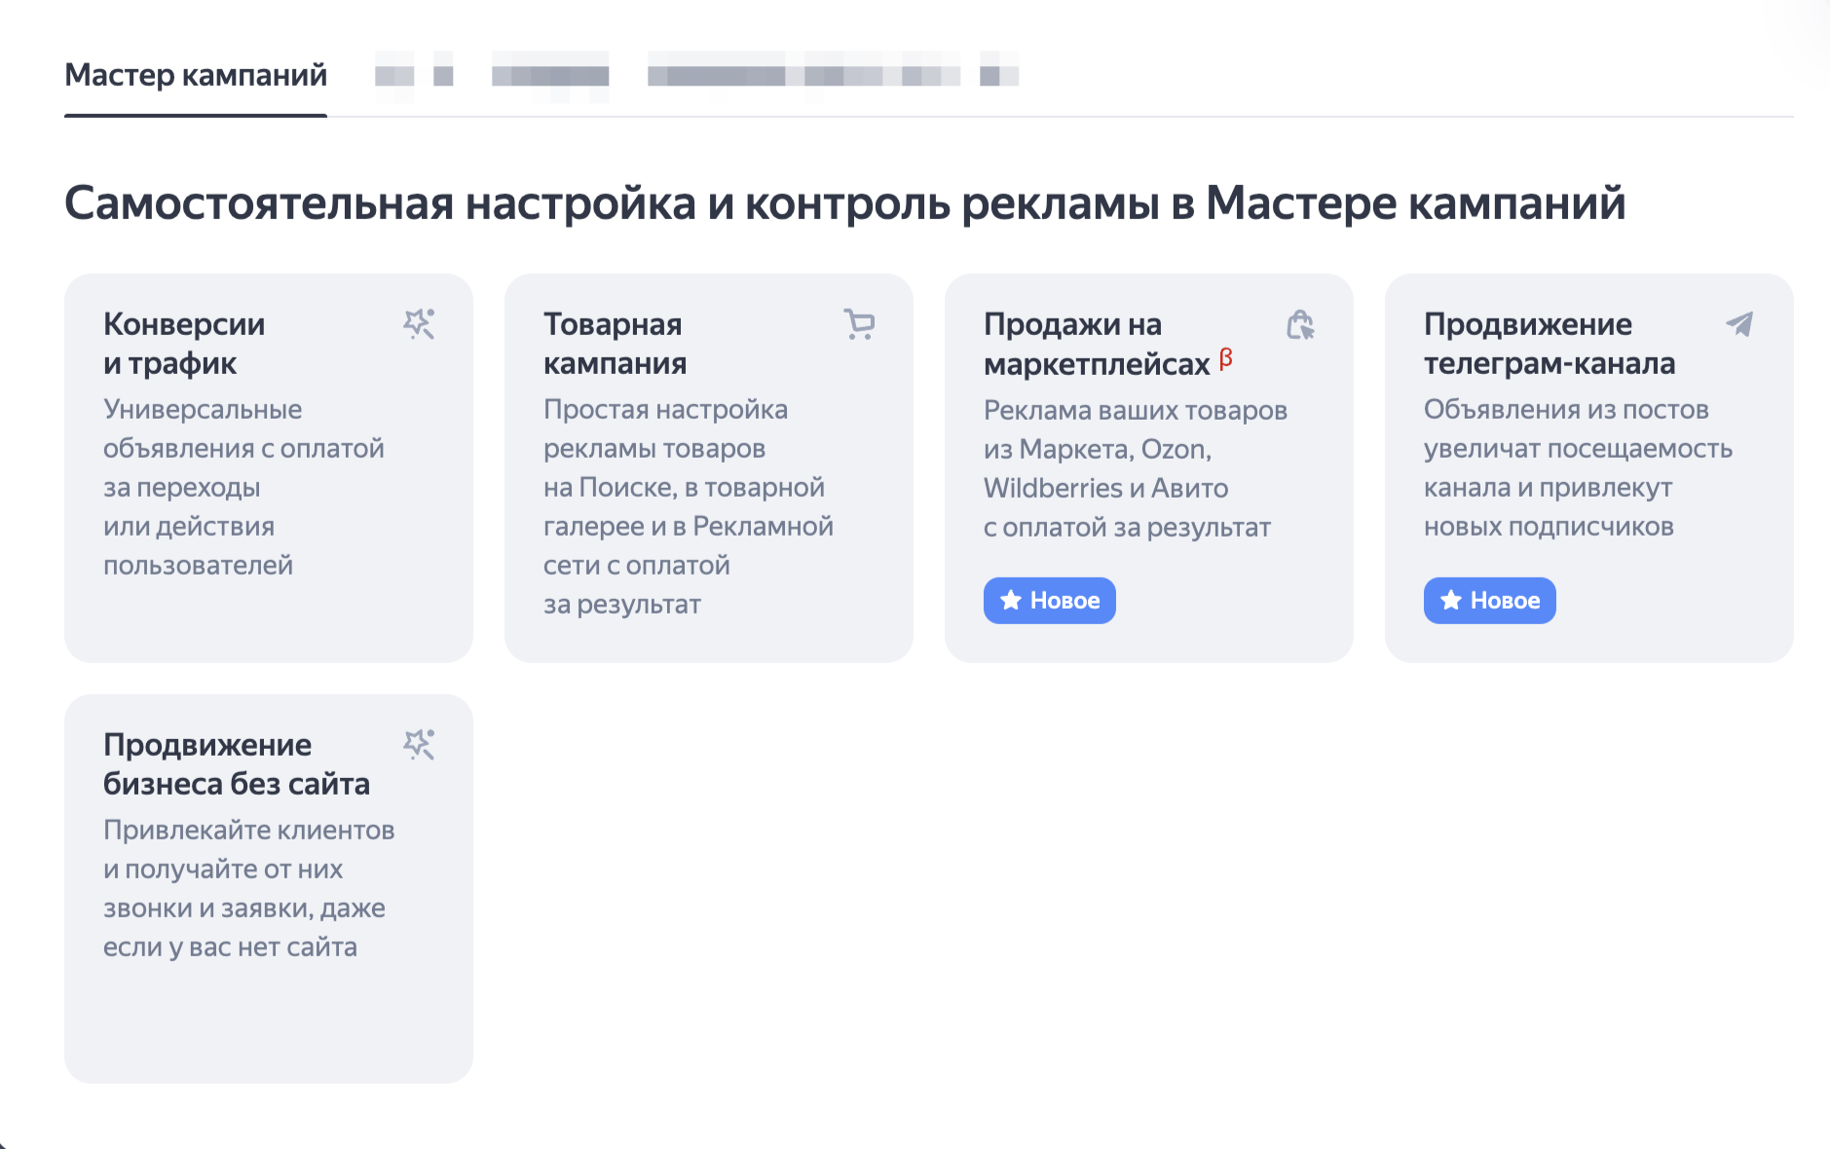This screenshot has width=1830, height=1149.
Task: Open Продвижение бизнеса без сайта heading
Action: click(237, 763)
